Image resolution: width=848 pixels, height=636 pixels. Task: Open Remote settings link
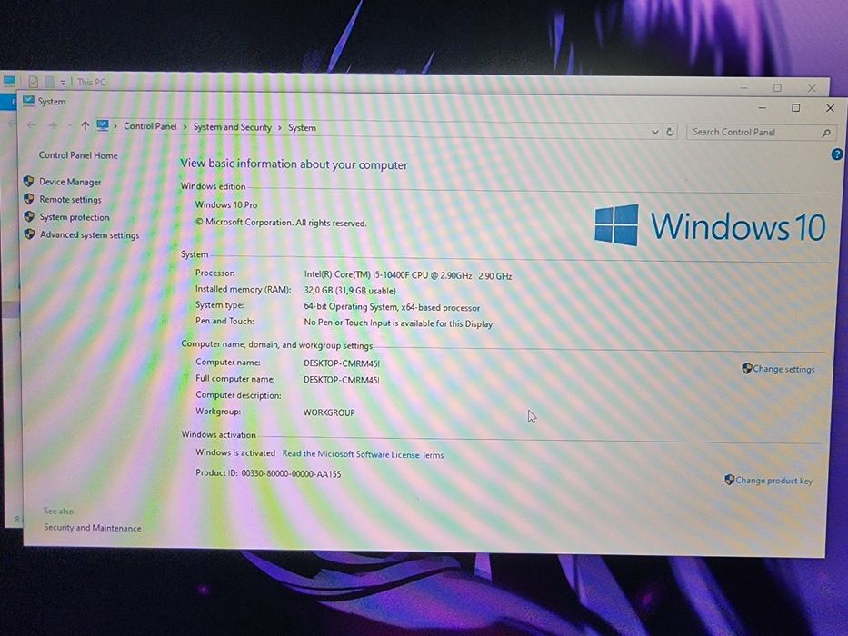coord(70,200)
